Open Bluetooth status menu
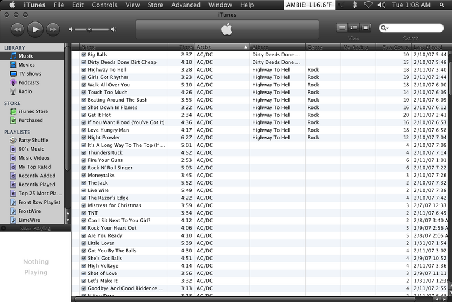Screen dimensions: 452x302 point(355,5)
